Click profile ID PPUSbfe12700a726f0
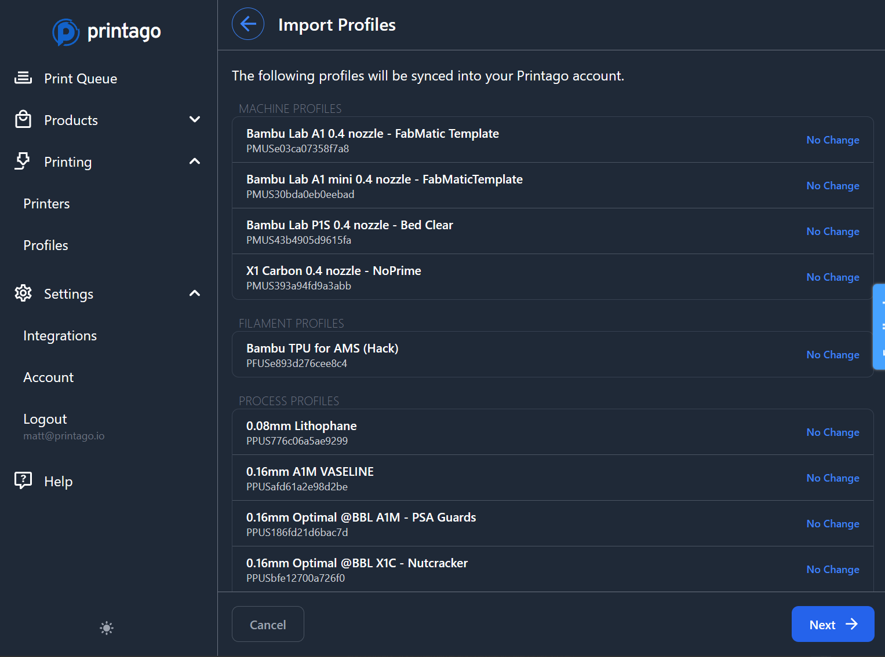This screenshot has width=885, height=657. tap(296, 578)
